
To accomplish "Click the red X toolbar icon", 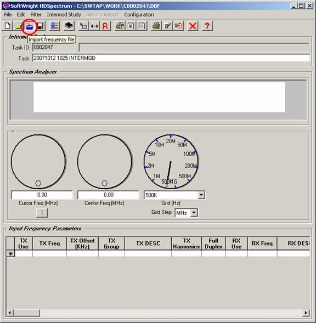I will click(x=193, y=26).
